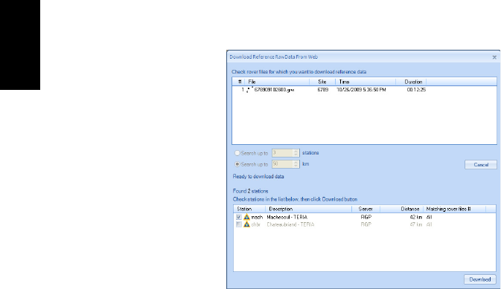The image size is (501, 289).
Task: Click the triangle station icon for chbr
Action: coord(246,224)
